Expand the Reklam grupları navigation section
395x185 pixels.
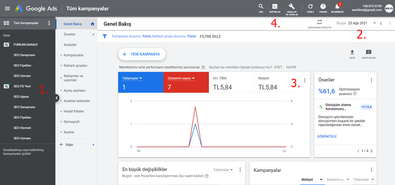click(75, 65)
